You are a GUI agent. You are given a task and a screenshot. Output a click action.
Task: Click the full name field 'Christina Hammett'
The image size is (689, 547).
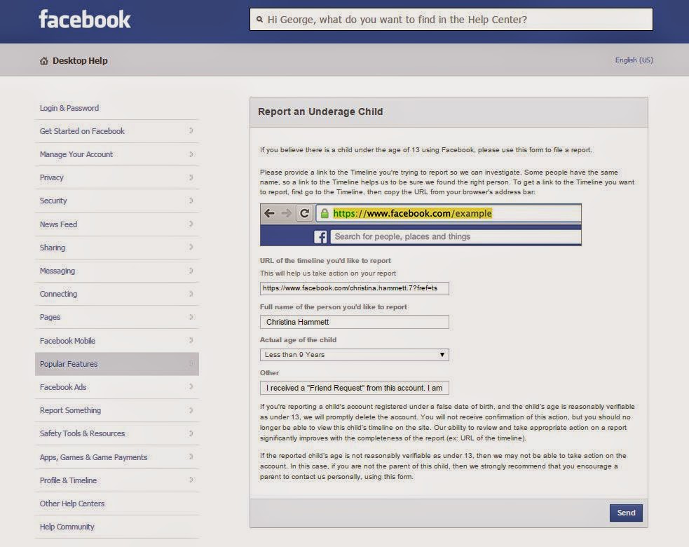click(354, 322)
